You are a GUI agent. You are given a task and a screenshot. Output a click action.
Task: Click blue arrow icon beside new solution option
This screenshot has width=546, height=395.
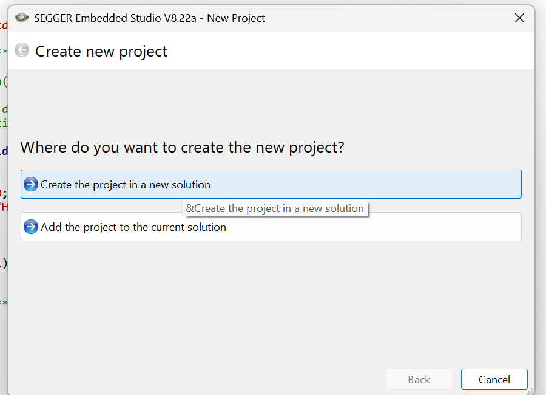pos(31,184)
